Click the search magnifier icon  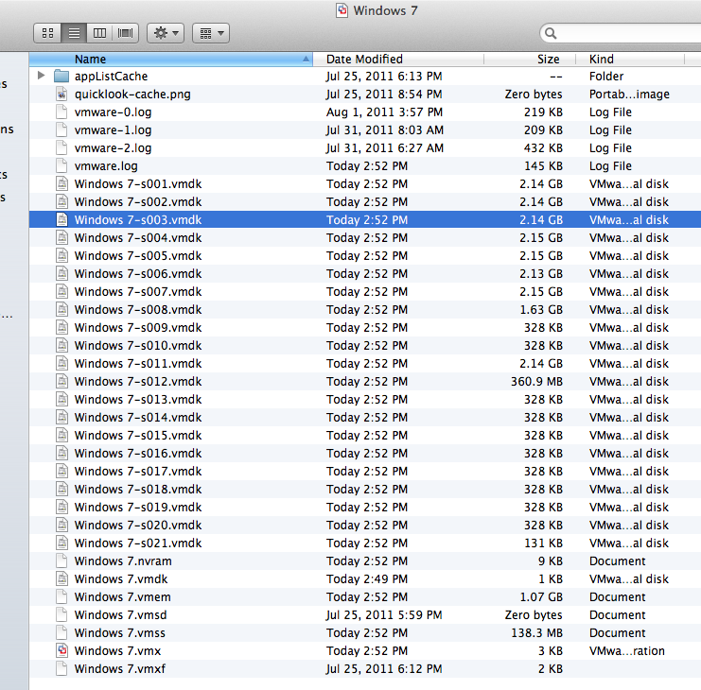tap(551, 33)
